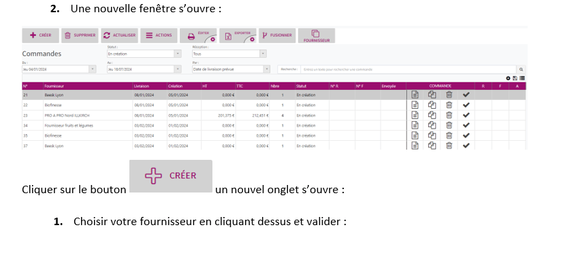Click the checkmark icon on order 35

466,135
